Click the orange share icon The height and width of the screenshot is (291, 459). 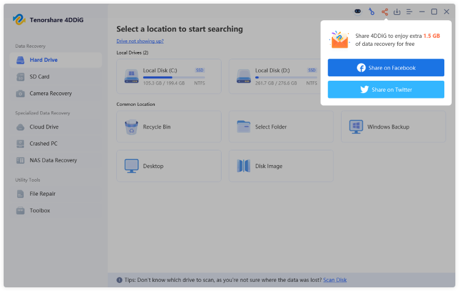385,12
